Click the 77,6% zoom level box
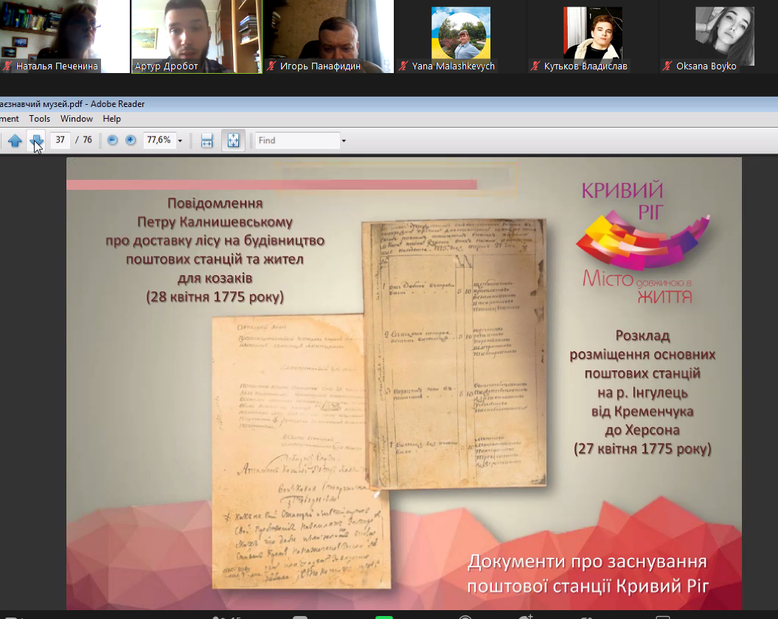The width and height of the screenshot is (778, 619). click(x=159, y=140)
